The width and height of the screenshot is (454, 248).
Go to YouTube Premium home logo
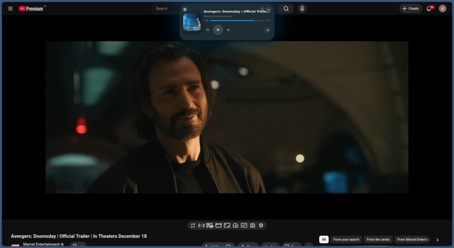click(31, 8)
